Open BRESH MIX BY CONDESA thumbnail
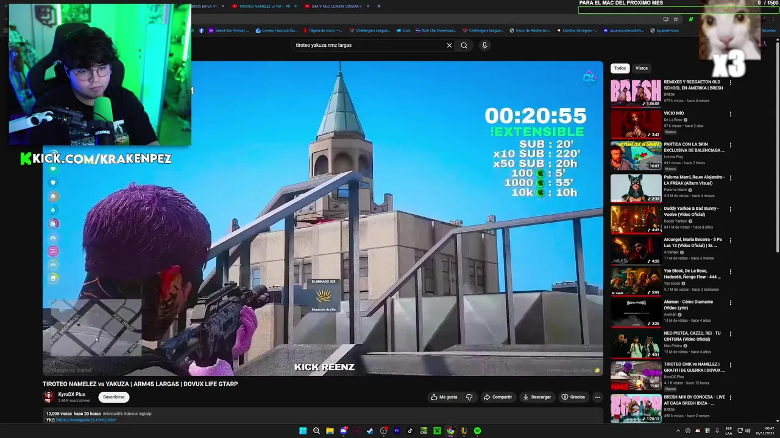The height and width of the screenshot is (438, 780). click(636, 408)
